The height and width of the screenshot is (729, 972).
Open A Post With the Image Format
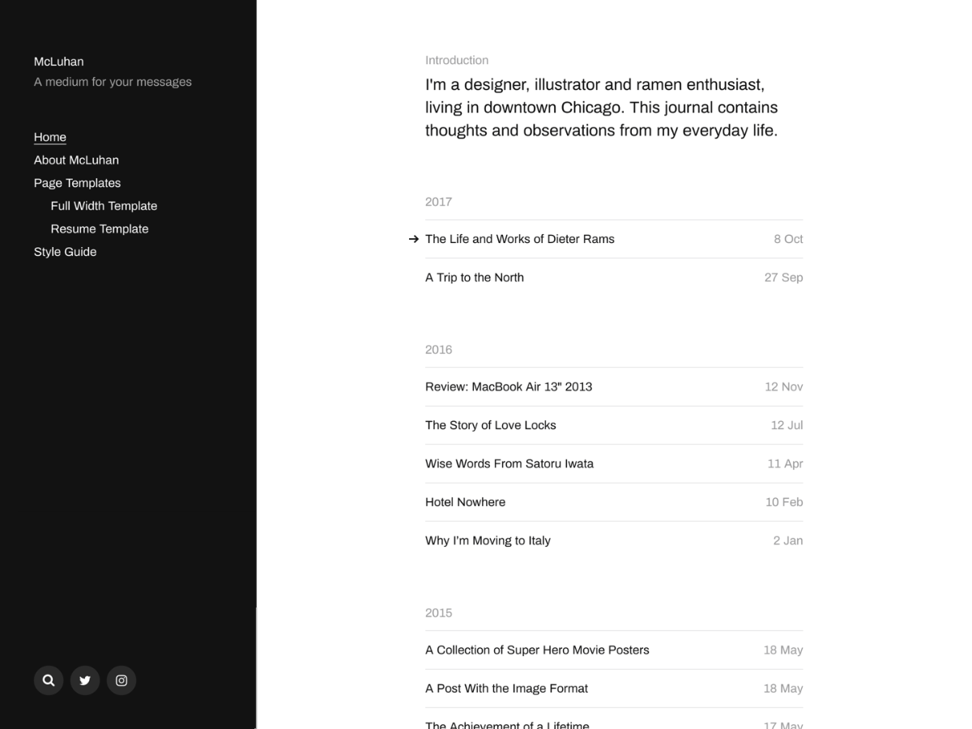click(506, 688)
